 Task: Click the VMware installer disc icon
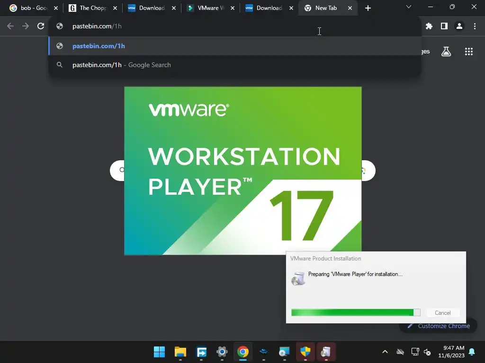click(x=298, y=279)
